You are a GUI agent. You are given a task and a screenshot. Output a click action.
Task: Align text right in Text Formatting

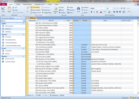pos(120,12)
